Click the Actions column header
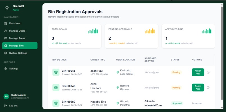Screen dimensions: 226x112 point(197,60)
